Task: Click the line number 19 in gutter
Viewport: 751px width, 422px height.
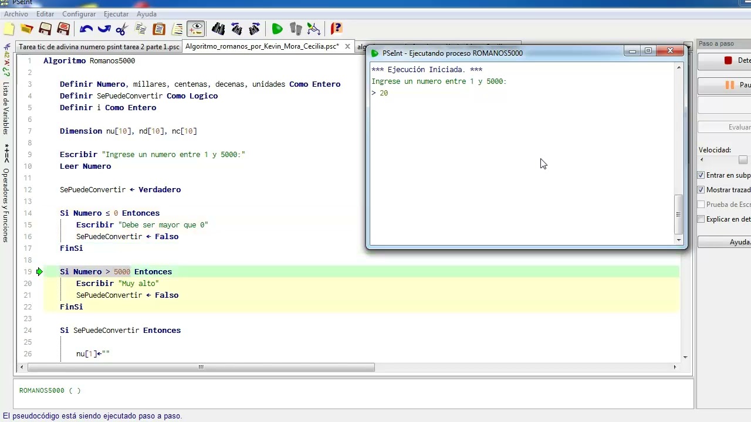Action: coord(28,272)
